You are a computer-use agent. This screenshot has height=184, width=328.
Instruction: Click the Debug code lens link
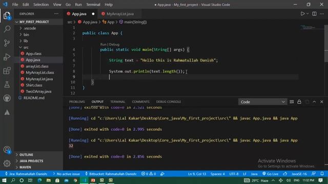pyautogui.click(x=114, y=44)
